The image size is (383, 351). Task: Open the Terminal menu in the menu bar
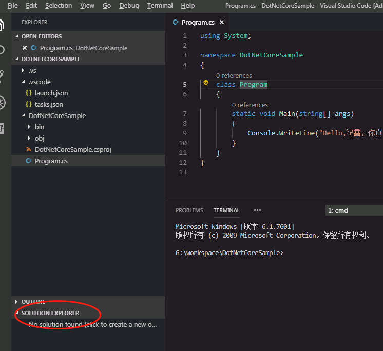point(160,6)
